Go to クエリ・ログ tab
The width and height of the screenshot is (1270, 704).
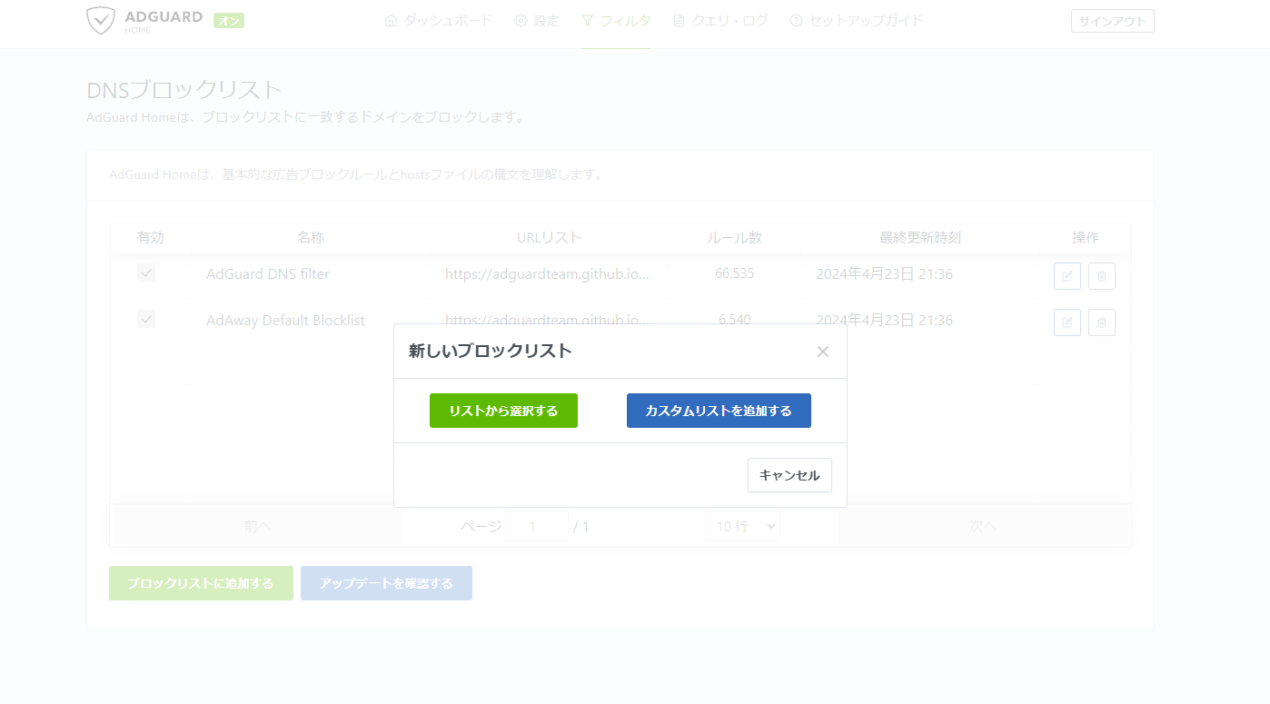coord(720,20)
